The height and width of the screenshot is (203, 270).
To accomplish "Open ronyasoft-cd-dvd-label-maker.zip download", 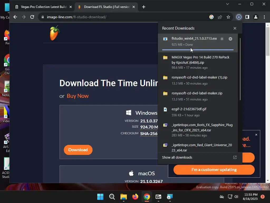I will (x=198, y=96).
